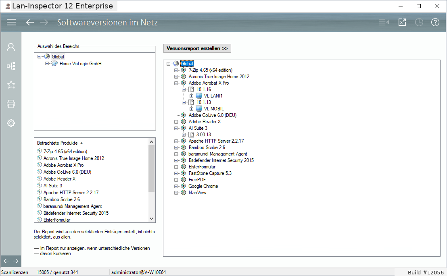Image resolution: width=447 pixels, height=276 pixels.
Task: Expand the Adobe Reader X tree node
Action: (x=176, y=122)
